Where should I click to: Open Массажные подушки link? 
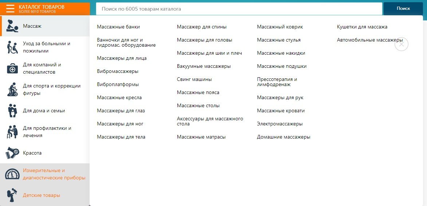coord(282,66)
